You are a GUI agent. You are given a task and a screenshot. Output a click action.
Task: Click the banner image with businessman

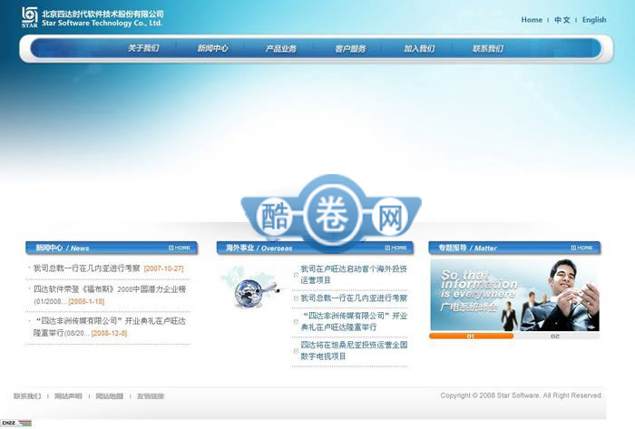point(514,295)
